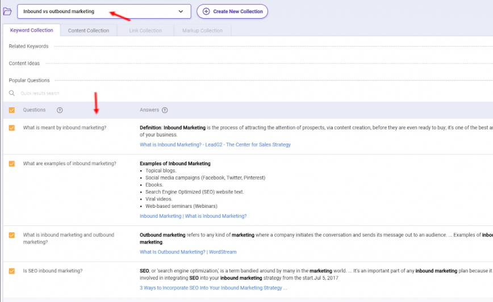The width and height of the screenshot is (493, 302).
Task: Switch to Content Collection tab
Action: point(89,31)
